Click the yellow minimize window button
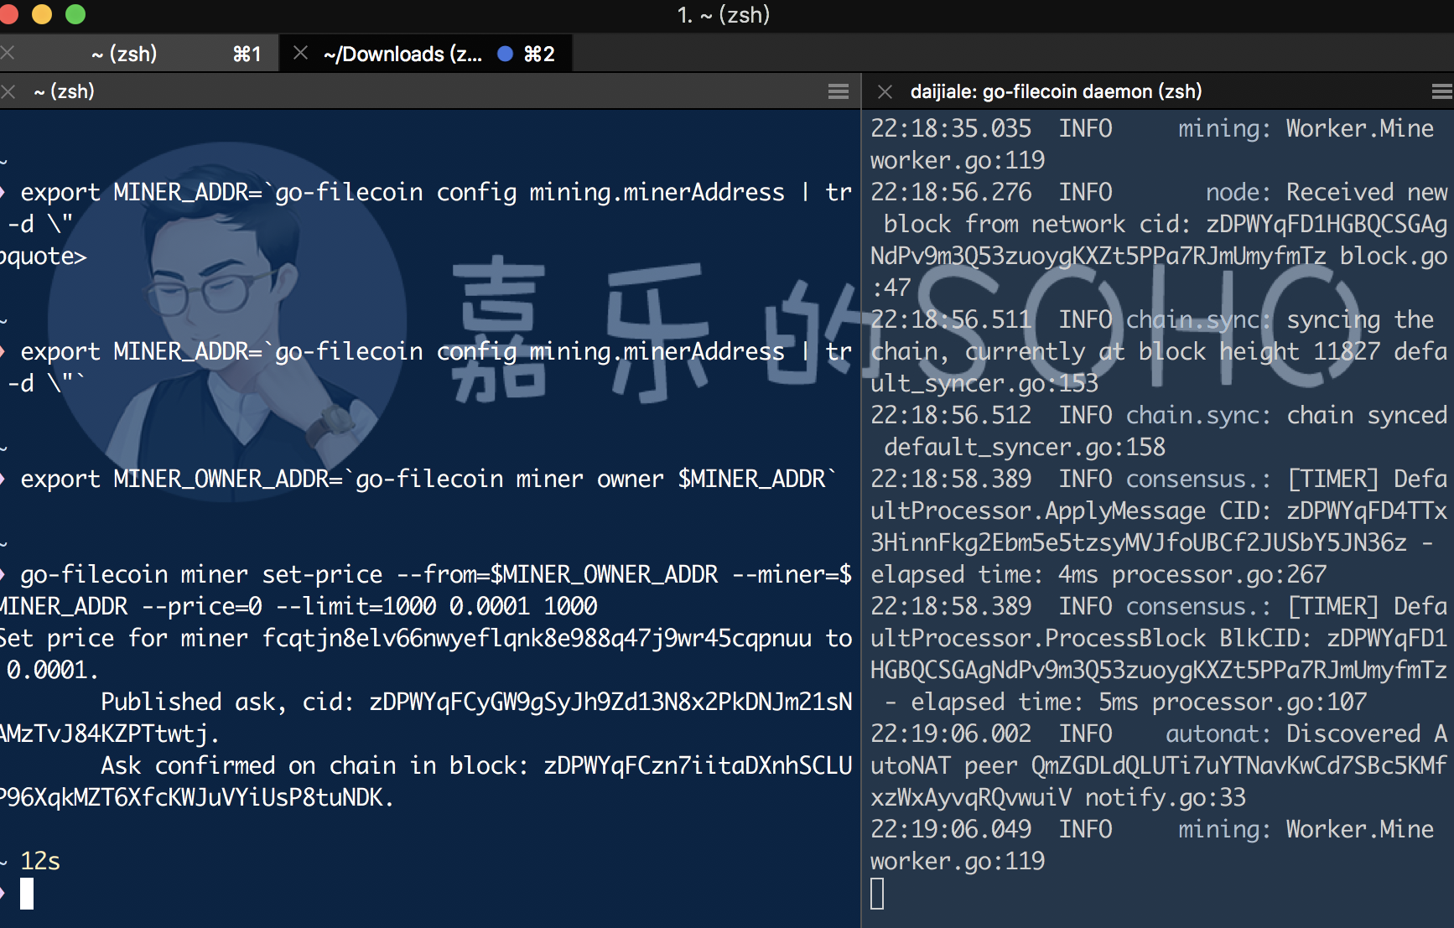 pos(42,14)
